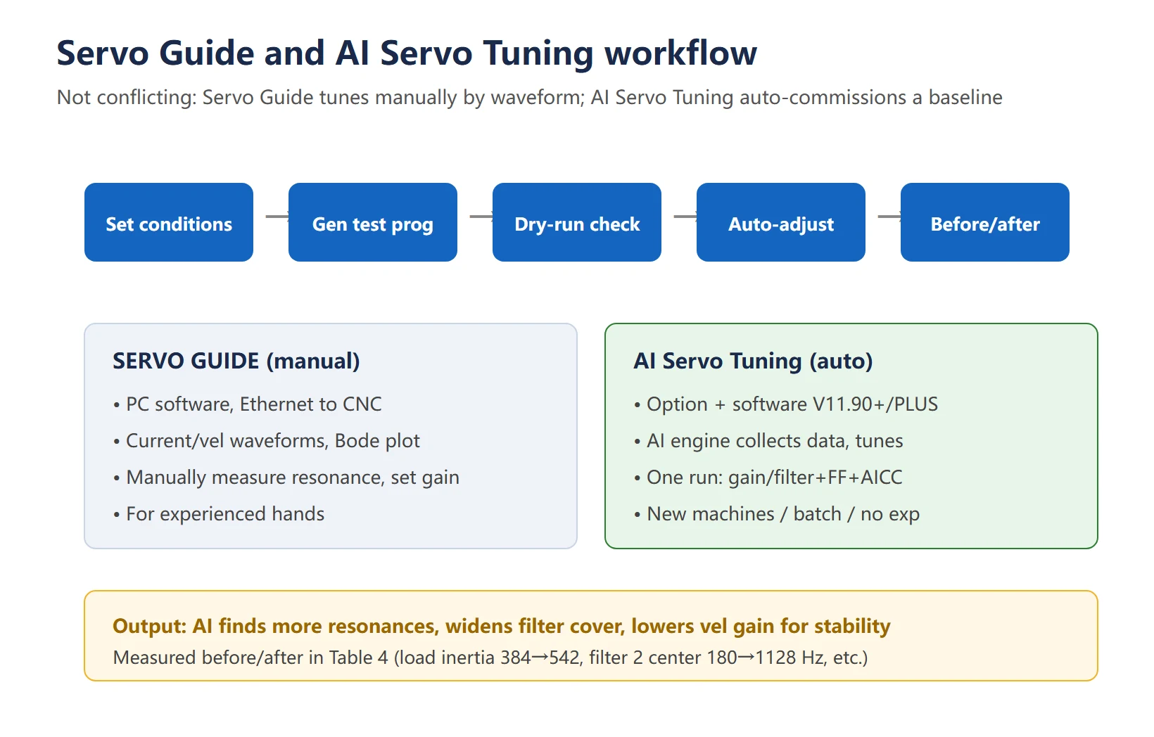Viewport: 1154px width, 737px height.
Task: Click the subtitle starting "Not conflicting: Servo Guide"
Action: [x=529, y=97]
